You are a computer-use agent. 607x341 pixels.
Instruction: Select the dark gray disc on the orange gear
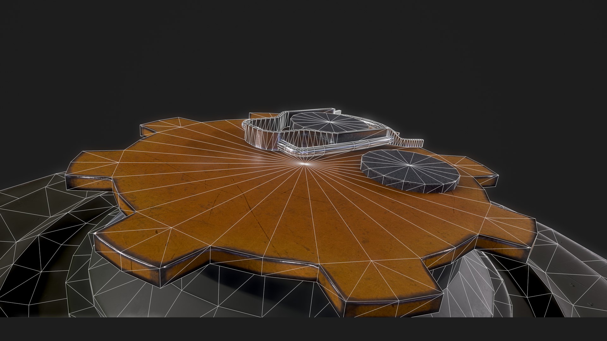[x=410, y=171]
